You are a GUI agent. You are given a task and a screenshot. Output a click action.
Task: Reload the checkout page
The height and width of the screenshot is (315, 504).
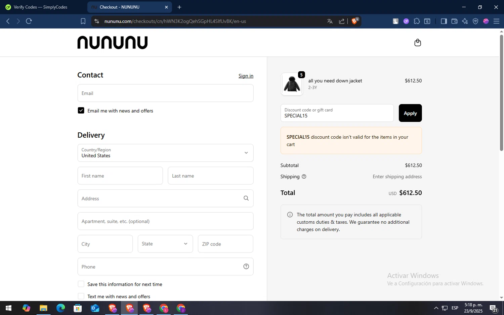29,21
